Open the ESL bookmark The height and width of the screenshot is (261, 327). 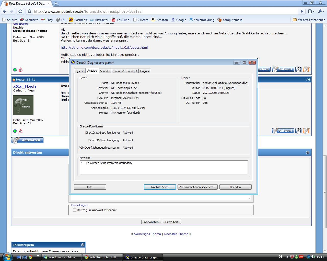click(61, 20)
